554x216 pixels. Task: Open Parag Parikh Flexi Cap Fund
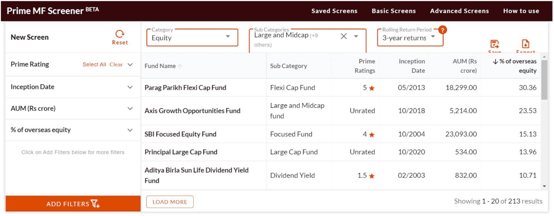185,88
